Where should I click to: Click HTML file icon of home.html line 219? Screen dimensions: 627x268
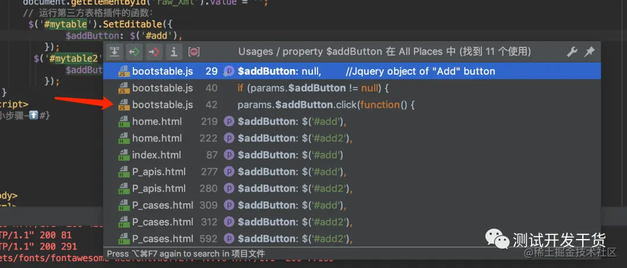(124, 122)
